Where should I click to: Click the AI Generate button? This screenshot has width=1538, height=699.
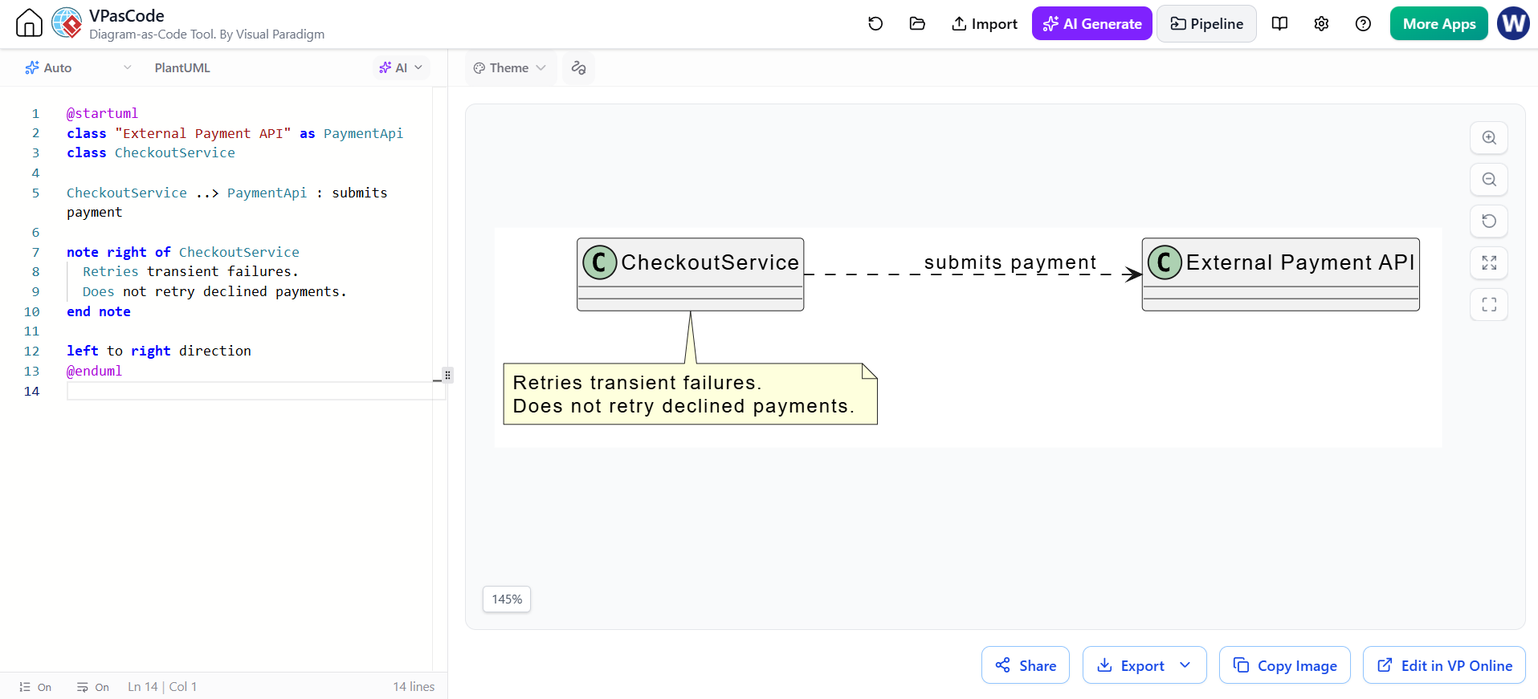click(x=1092, y=23)
